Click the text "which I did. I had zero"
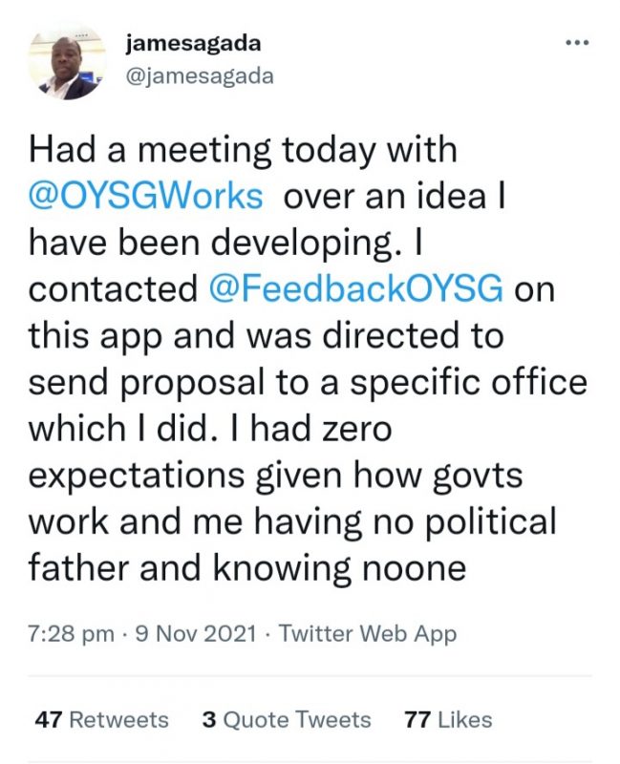Viewport: 620px width, 764px height. click(x=210, y=429)
